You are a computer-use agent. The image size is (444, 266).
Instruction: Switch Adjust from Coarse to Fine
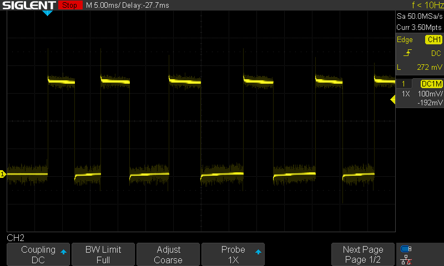(168, 254)
